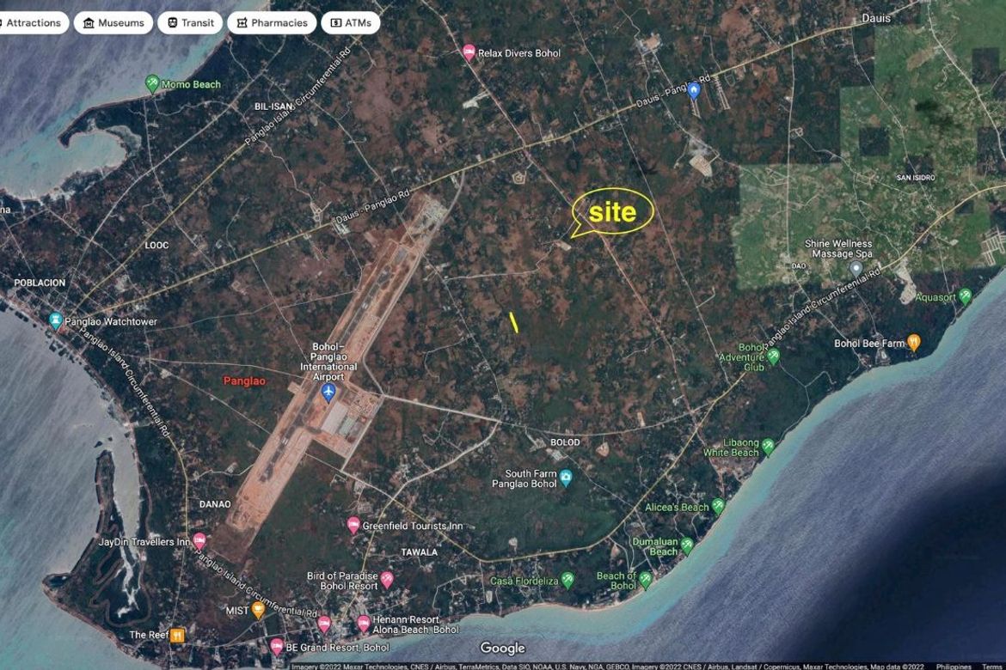This screenshot has height=670, width=1006.
Task: Open the Libaong White Beach marker
Action: 768,447
